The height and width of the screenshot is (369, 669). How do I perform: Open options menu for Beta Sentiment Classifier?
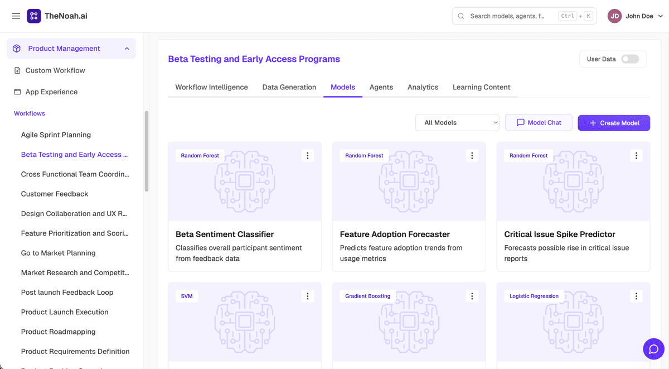pyautogui.click(x=308, y=156)
